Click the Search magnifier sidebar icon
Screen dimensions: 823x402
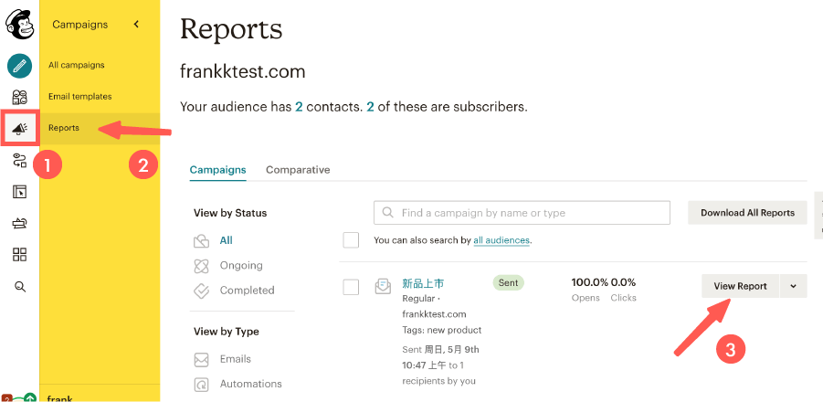pyautogui.click(x=19, y=286)
